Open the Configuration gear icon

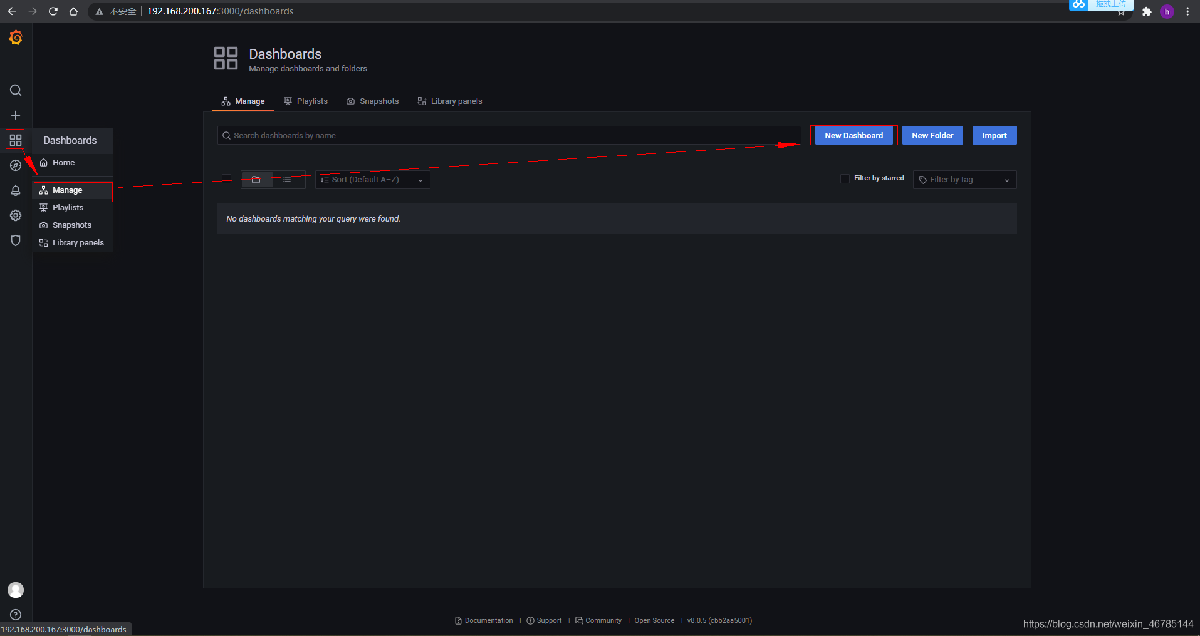point(16,215)
